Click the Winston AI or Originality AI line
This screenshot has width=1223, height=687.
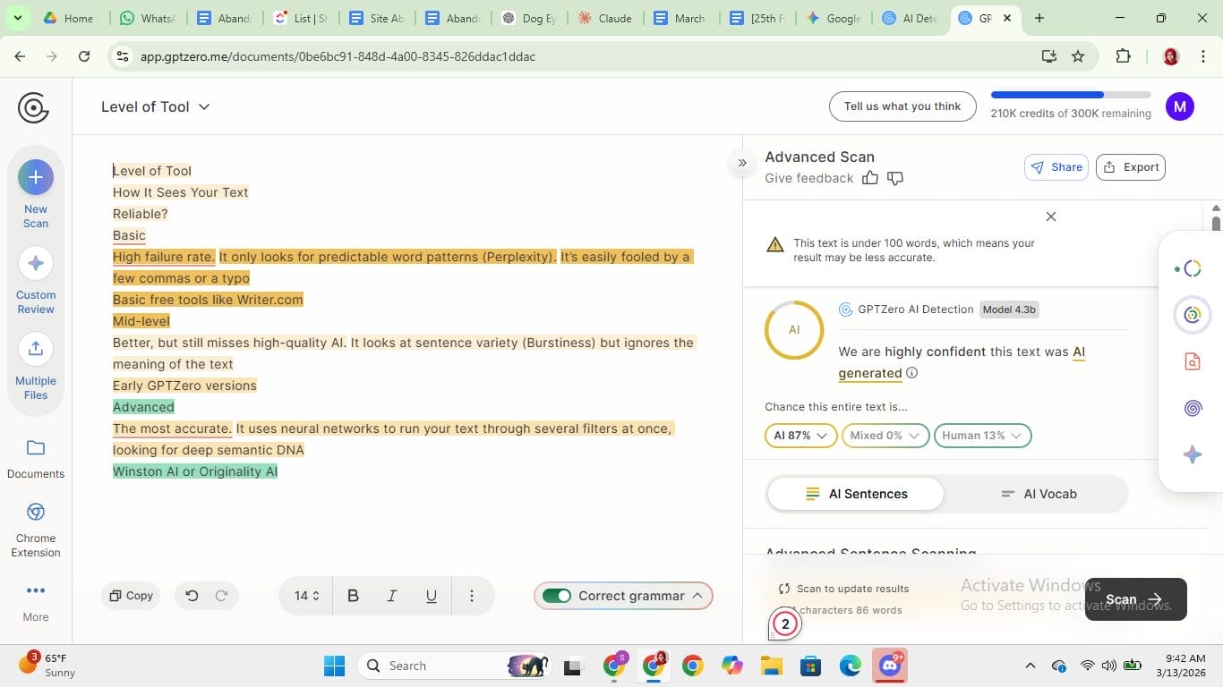pos(195,471)
